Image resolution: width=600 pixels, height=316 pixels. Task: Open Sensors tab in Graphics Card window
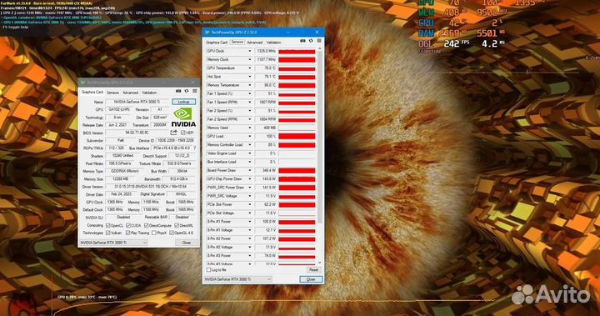coord(112,93)
